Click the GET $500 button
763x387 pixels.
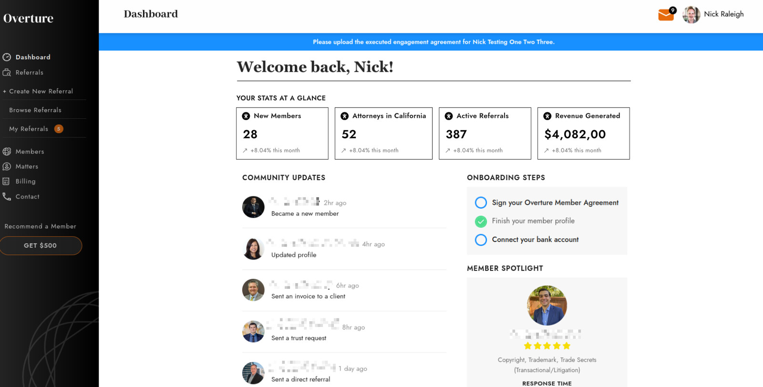41,245
